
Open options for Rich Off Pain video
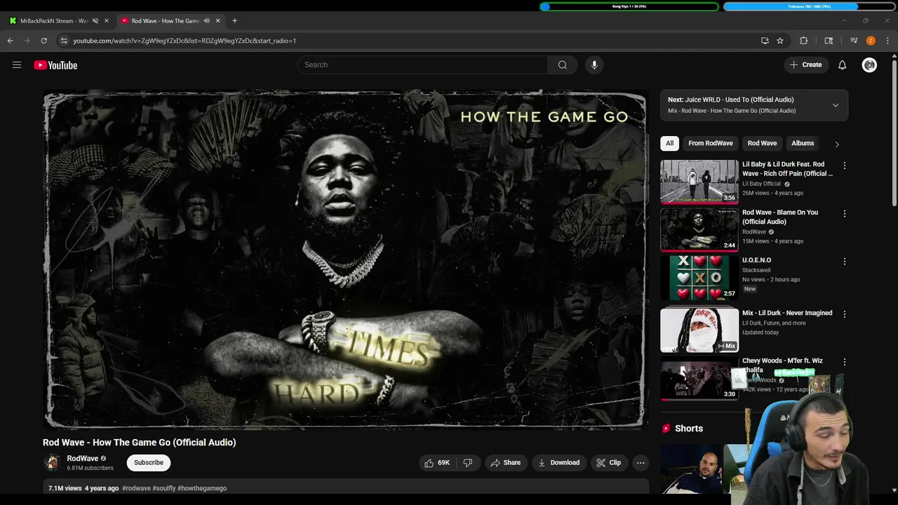845,166
